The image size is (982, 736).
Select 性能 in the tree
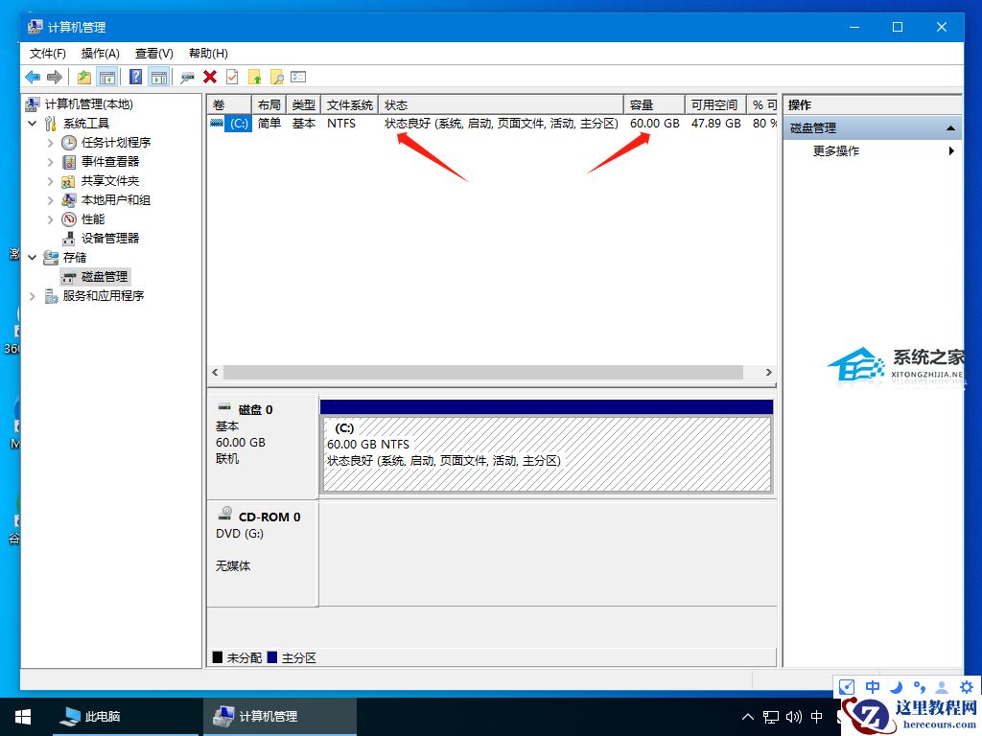coord(93,219)
